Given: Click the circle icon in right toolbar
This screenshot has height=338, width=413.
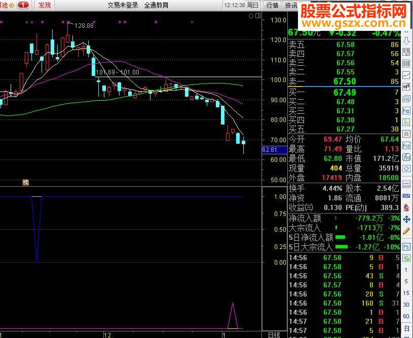Looking at the screenshot, I should tap(406, 169).
